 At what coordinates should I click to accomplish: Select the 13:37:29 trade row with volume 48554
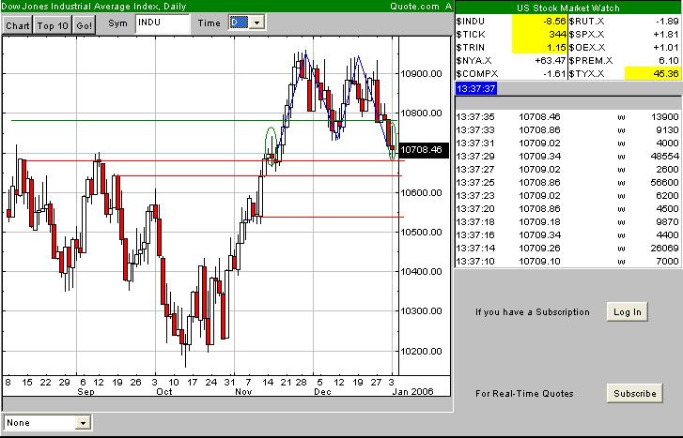(567, 156)
